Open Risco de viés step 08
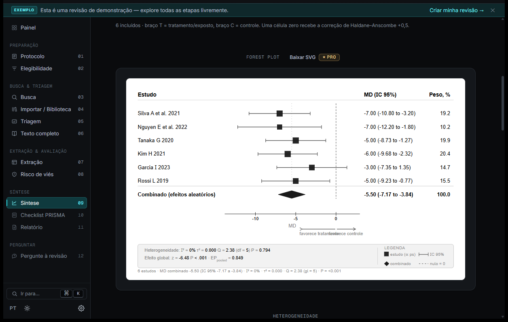508x322 pixels. click(x=47, y=175)
